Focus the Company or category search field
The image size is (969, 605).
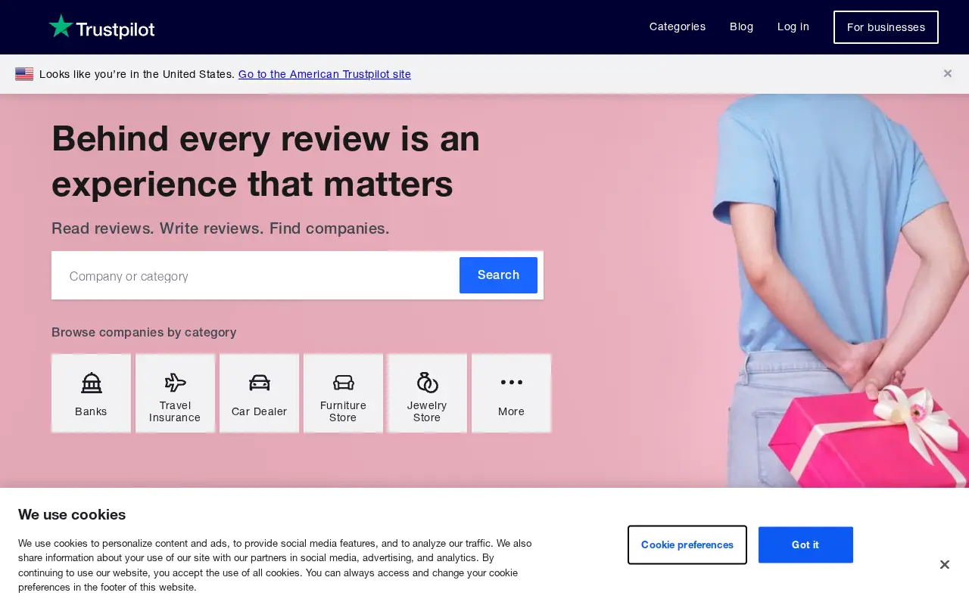[255, 276]
